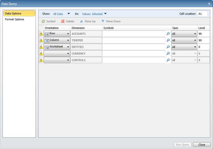Open Spec dropdown for TIMEPER row

195,40
